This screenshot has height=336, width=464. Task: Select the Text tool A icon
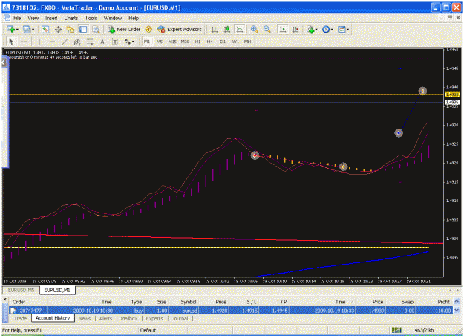[102, 42]
